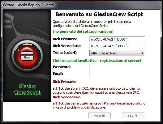Click the sec. 8 countdown button
The image size is (163, 124).
[133, 115]
